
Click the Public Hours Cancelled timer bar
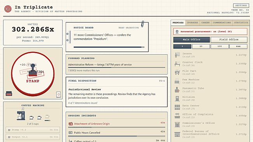click(117, 136)
